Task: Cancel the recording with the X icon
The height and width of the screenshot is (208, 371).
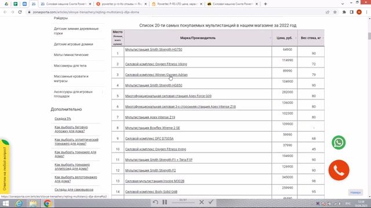Action: [x=202, y=202]
